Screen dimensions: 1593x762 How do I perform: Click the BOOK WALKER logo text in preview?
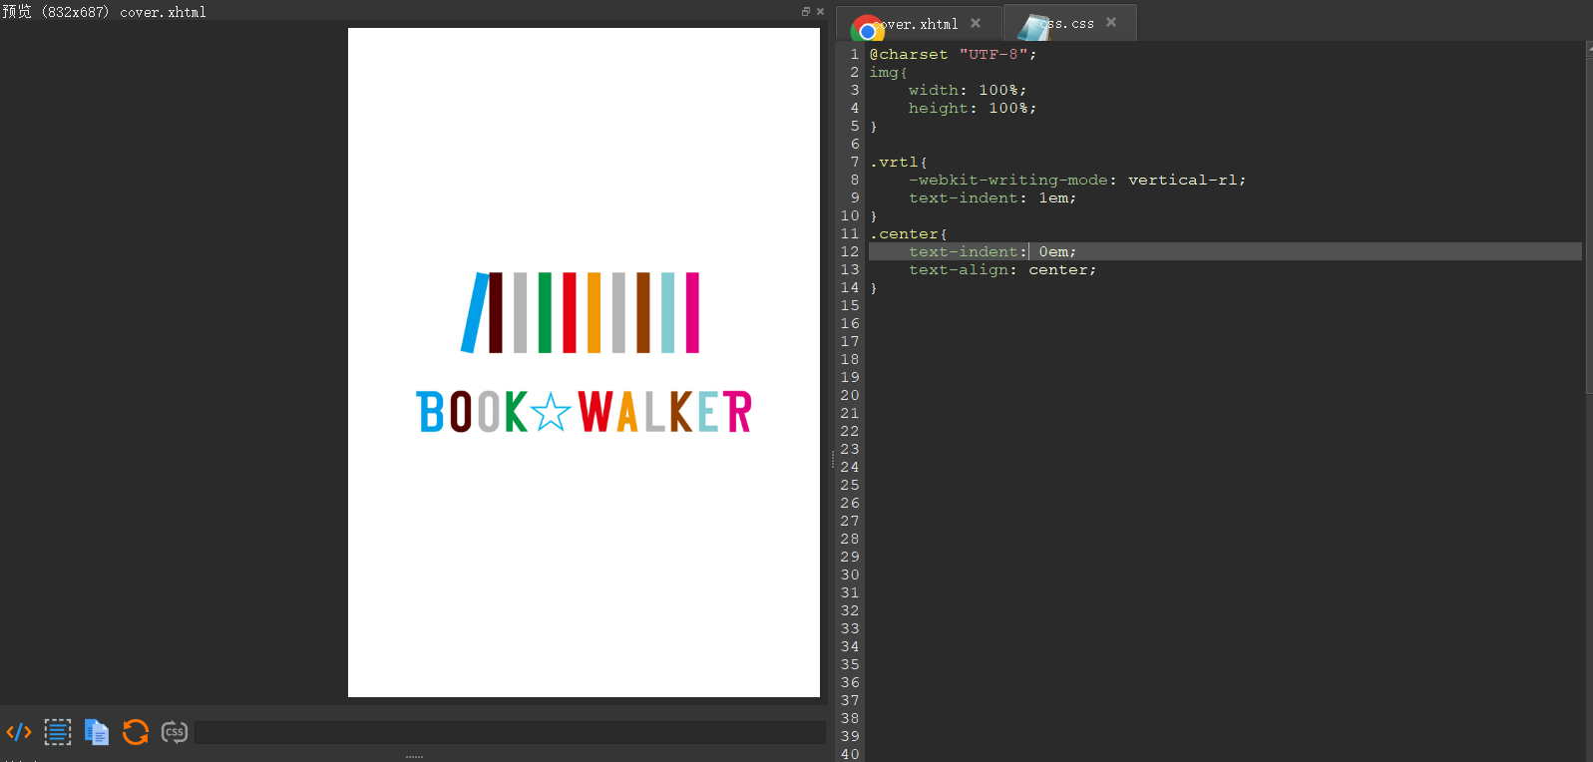click(x=584, y=412)
